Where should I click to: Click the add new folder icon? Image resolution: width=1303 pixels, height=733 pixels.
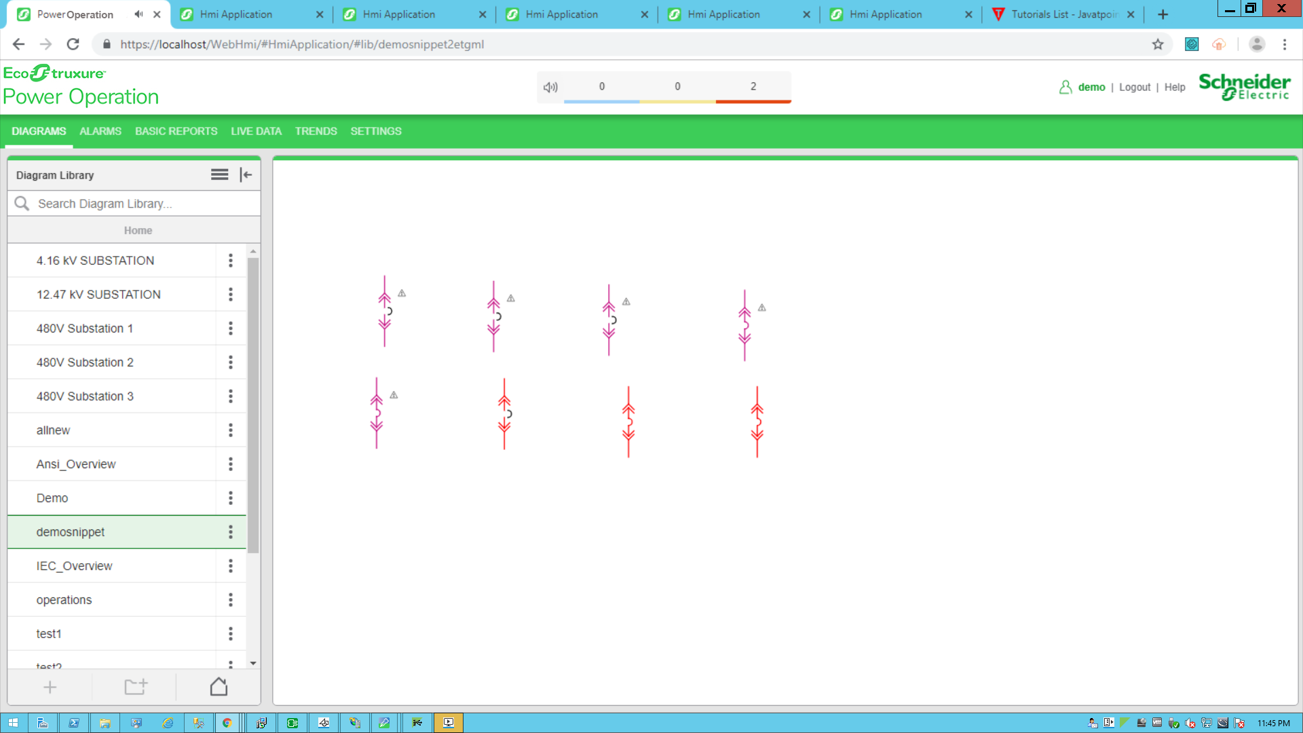135,687
